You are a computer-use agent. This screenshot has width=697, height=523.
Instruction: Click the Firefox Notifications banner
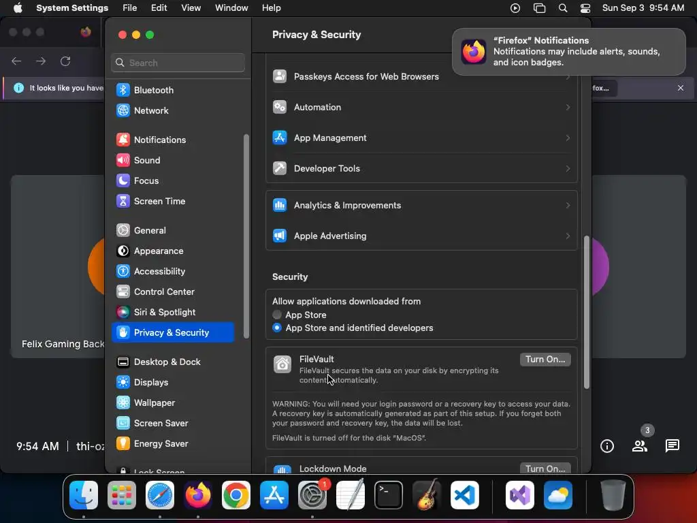(x=568, y=52)
